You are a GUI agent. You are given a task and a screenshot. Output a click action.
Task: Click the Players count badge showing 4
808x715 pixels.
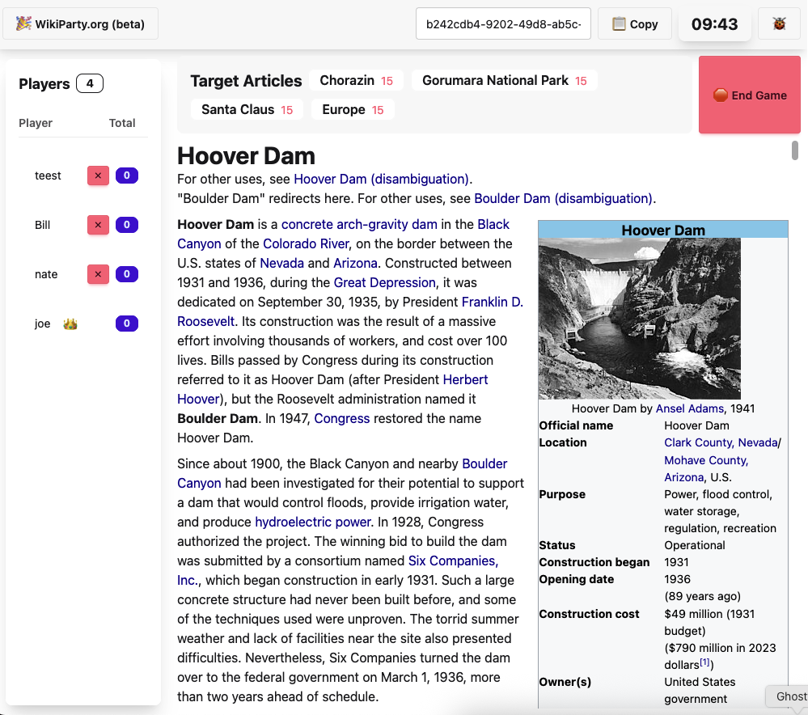(89, 82)
